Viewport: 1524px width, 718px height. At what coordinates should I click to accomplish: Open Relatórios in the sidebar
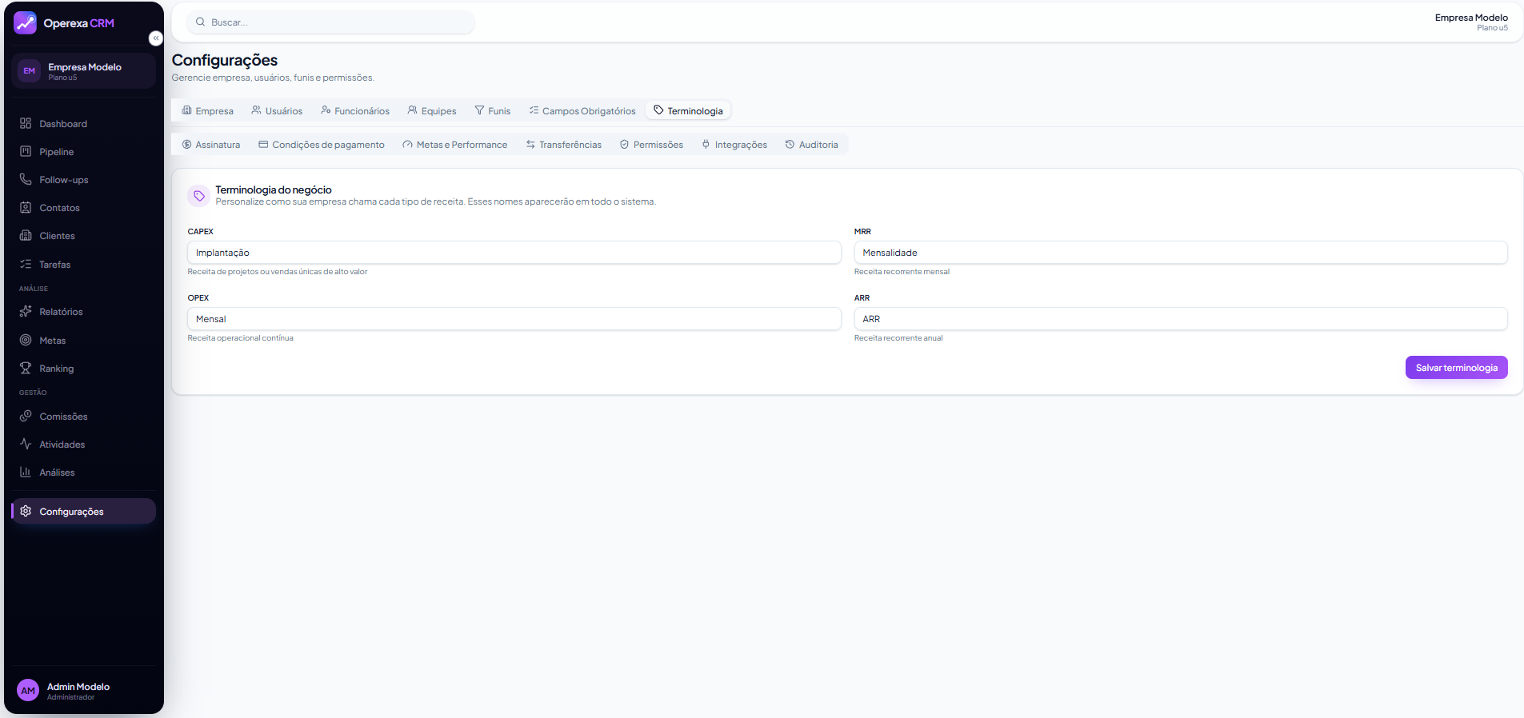point(84,311)
